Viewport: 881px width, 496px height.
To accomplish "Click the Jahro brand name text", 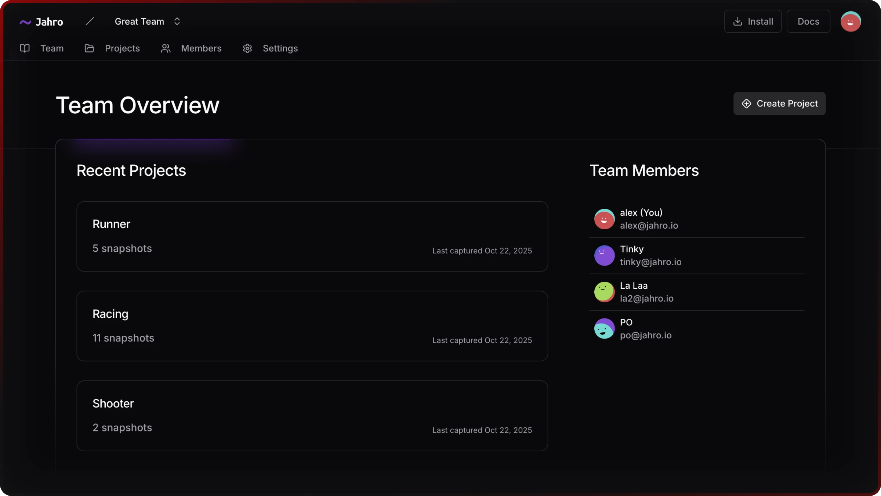I will click(50, 22).
